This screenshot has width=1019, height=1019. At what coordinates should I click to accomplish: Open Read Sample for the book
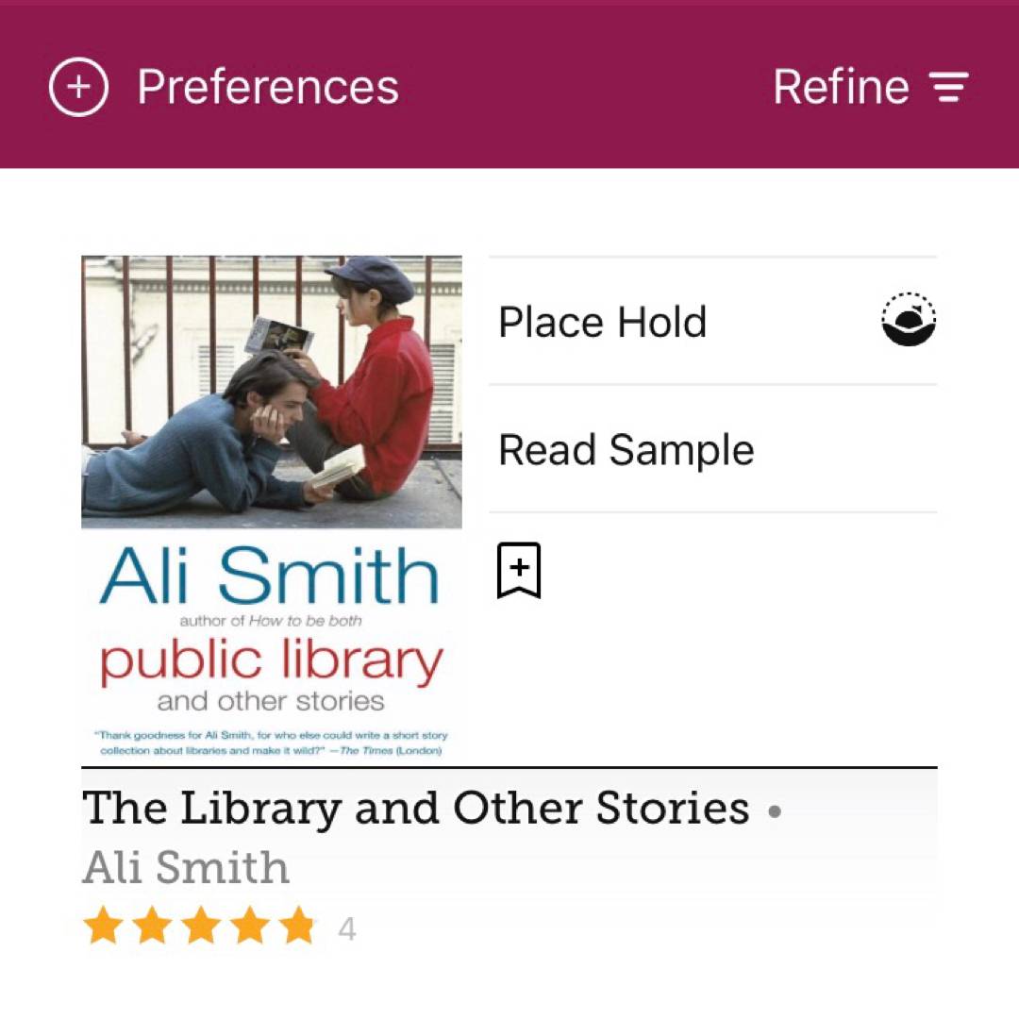tap(626, 450)
